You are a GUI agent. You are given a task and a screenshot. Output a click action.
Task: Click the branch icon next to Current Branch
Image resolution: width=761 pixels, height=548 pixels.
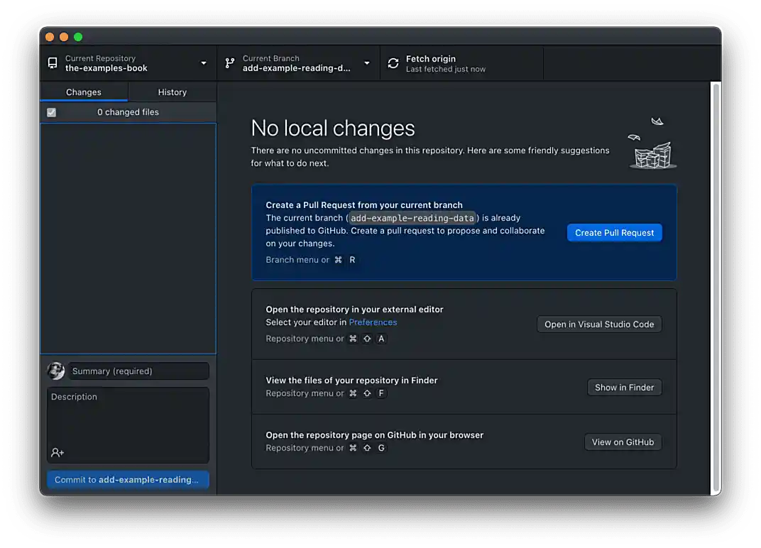229,63
